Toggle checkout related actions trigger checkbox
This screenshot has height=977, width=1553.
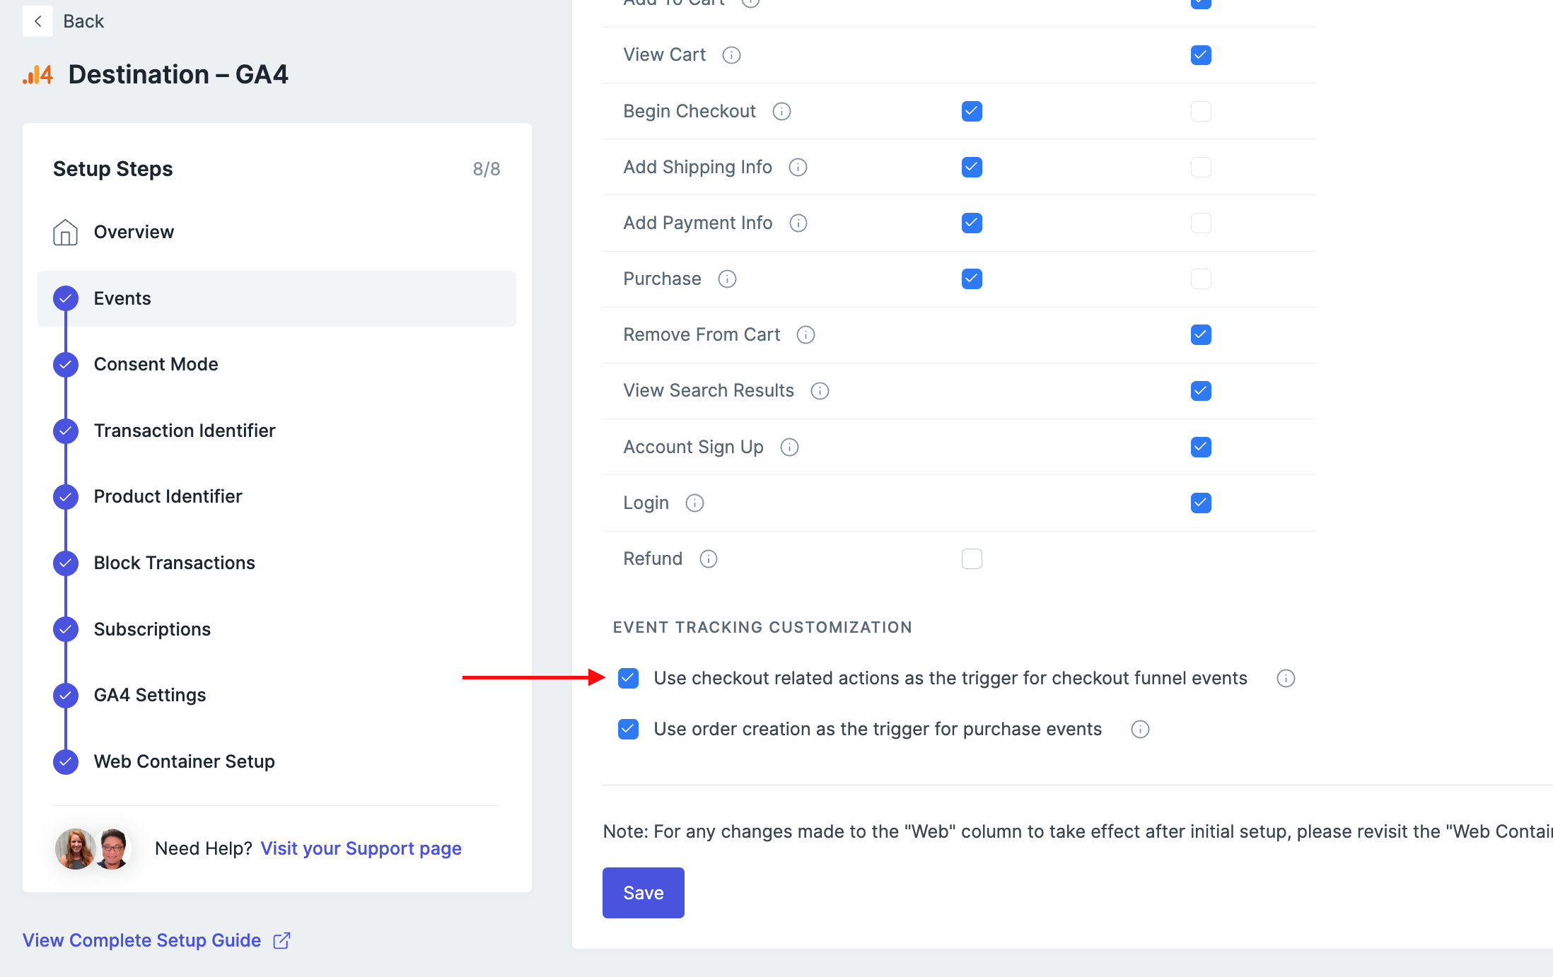coord(628,678)
